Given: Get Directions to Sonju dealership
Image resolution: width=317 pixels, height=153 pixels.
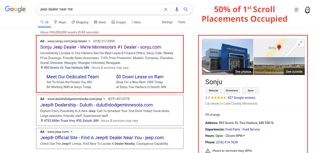Looking at the screenshot, I should click(232, 90).
